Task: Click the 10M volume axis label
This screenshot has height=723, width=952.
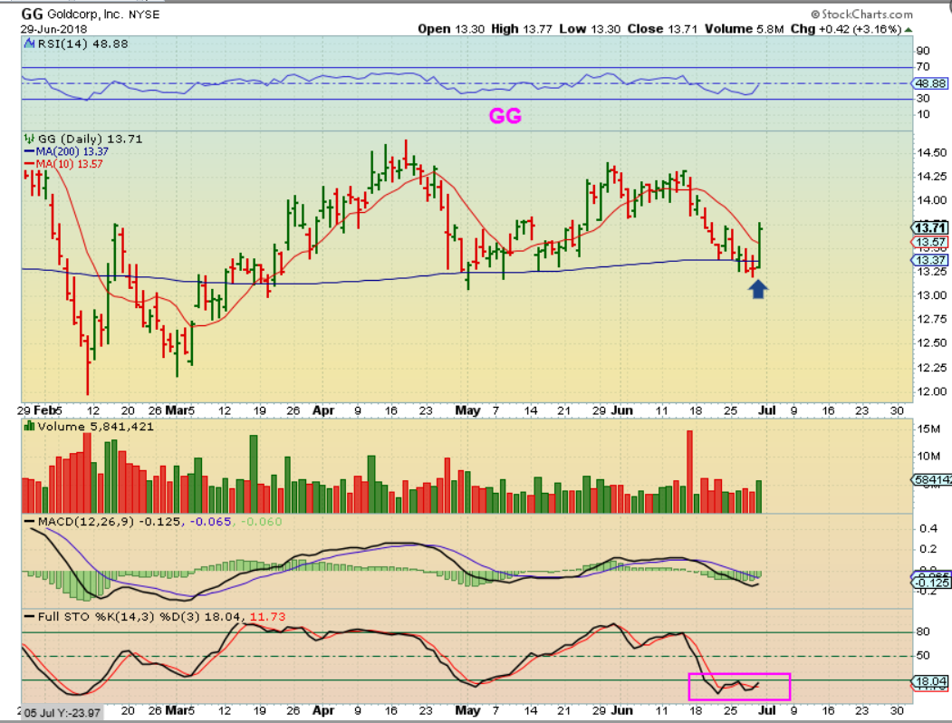Action: point(929,456)
